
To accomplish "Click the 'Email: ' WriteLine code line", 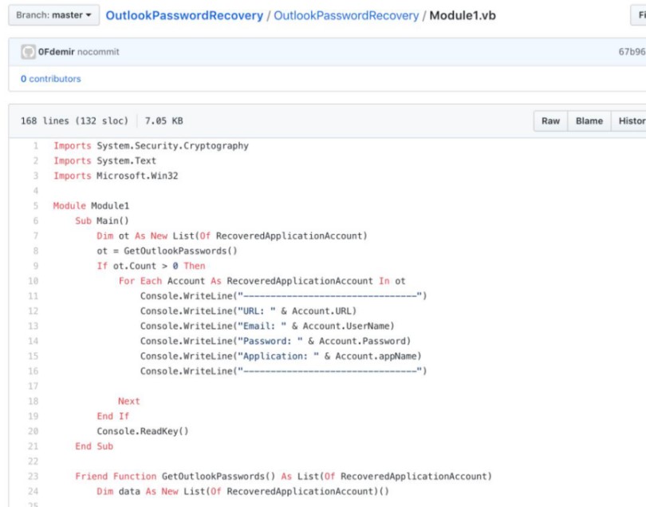I will tap(267, 326).
